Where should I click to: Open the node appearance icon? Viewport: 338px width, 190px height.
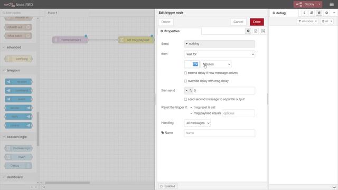pos(263,31)
